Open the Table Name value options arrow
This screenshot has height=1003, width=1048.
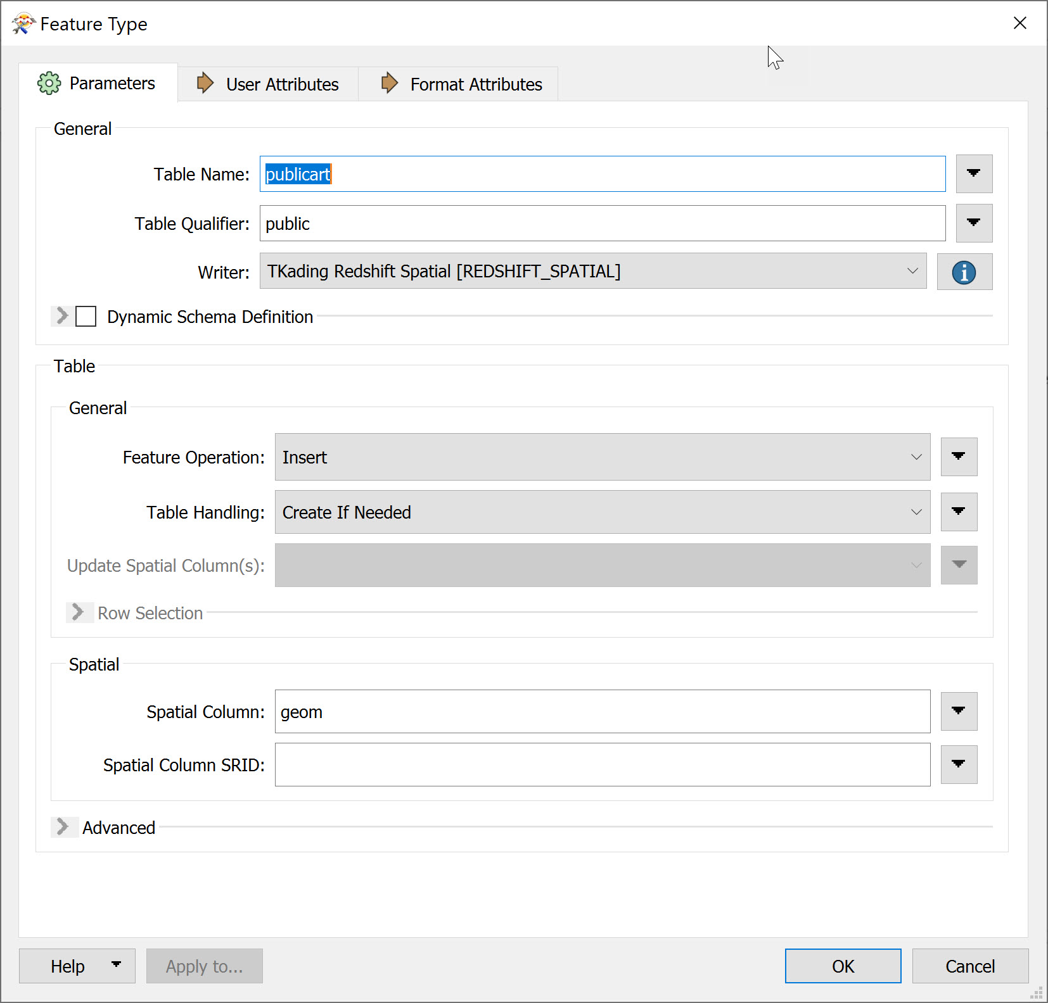coord(974,173)
